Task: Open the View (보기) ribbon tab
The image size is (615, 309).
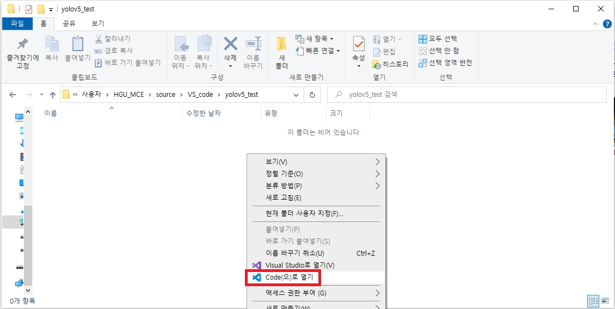Action: coord(98,23)
